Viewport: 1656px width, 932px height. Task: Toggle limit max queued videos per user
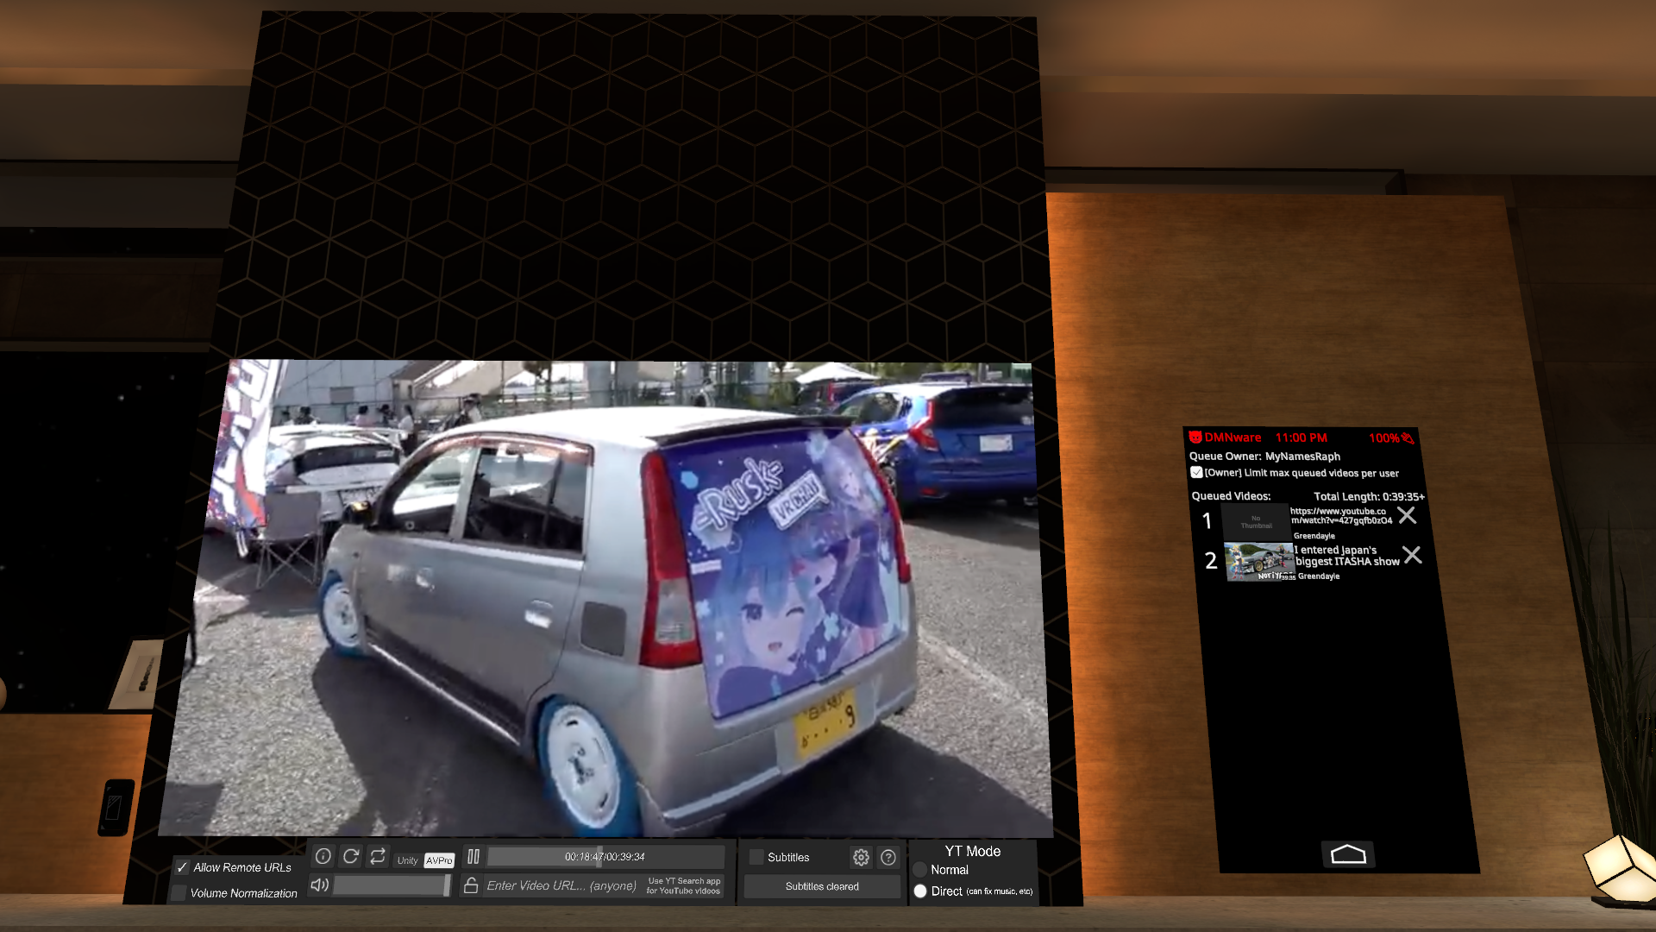pos(1196,473)
